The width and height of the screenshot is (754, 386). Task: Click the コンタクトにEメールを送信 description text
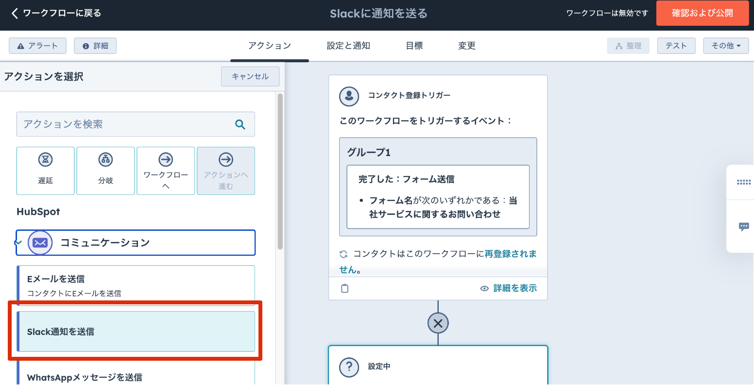74,293
